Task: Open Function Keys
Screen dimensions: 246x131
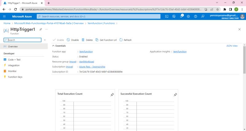Action: (15, 77)
